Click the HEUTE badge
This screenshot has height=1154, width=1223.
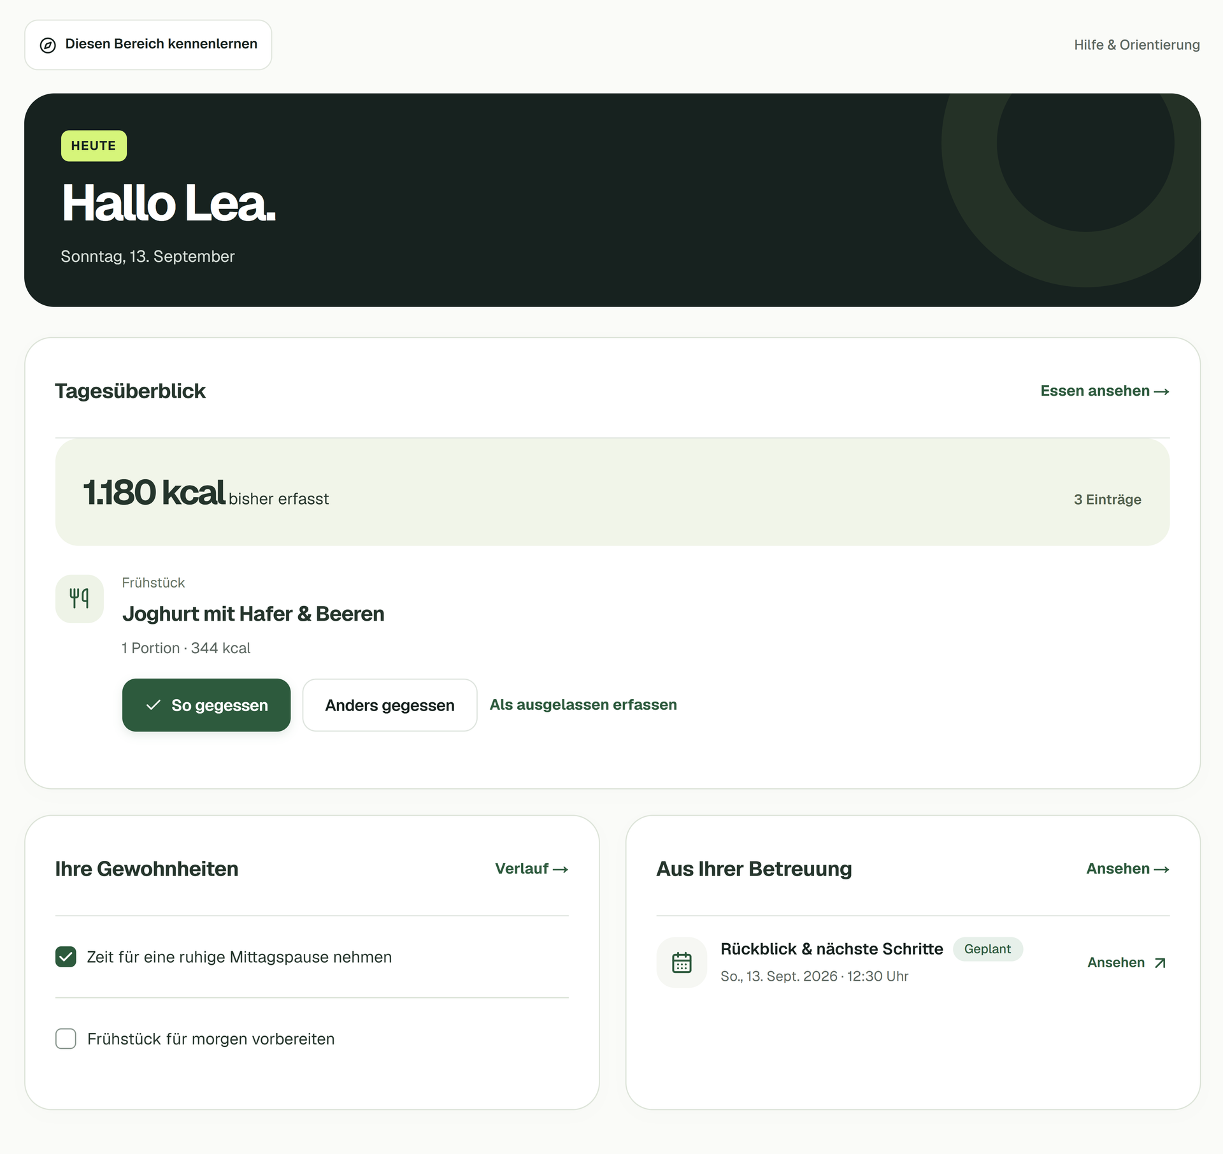94,146
